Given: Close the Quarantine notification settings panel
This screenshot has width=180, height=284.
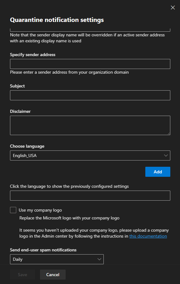Looking at the screenshot, I should 172,8.
